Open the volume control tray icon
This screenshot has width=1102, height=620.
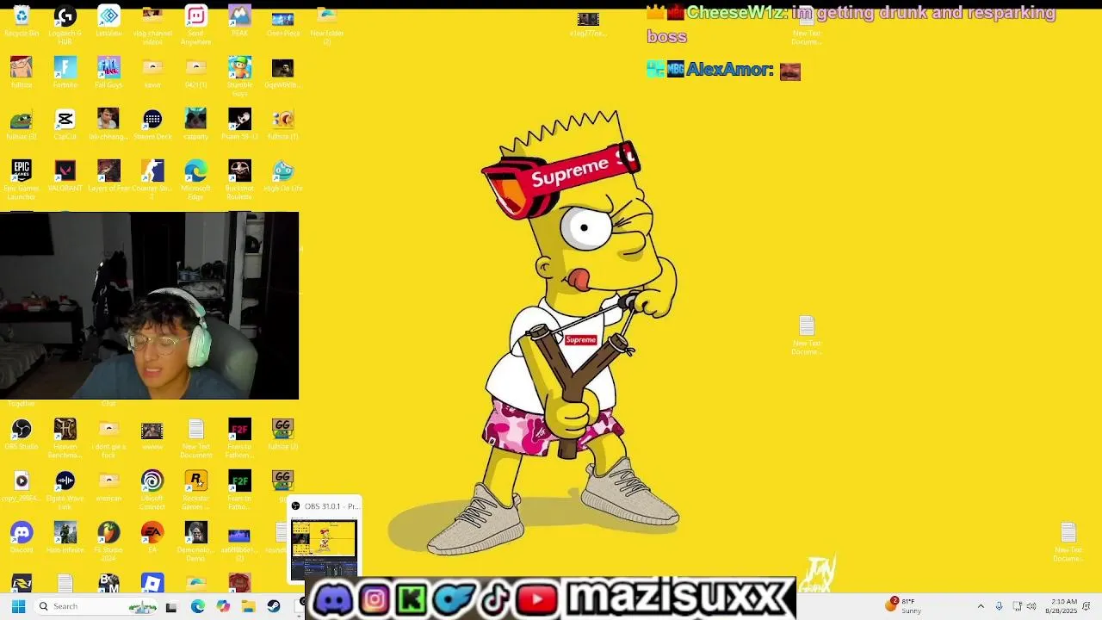(1031, 606)
